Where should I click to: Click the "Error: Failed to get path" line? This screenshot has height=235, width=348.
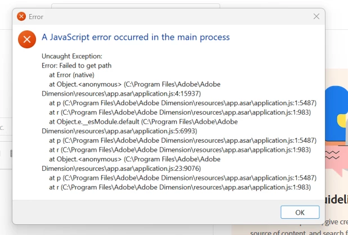[x=77, y=66]
